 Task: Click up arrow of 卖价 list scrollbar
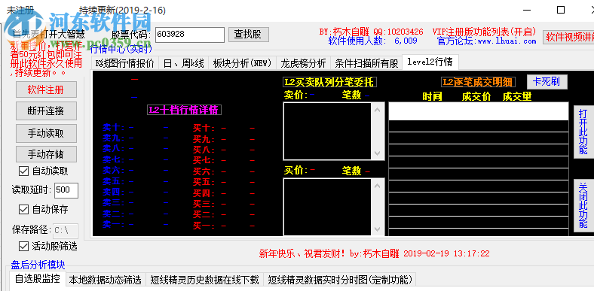377,110
